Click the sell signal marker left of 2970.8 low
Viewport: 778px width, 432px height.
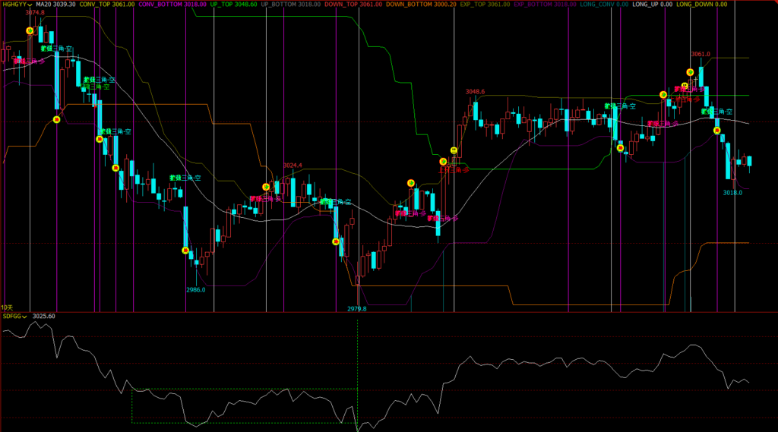click(x=336, y=241)
